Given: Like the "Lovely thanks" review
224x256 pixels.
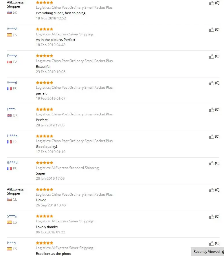Looking at the screenshot, I should tap(212, 217).
